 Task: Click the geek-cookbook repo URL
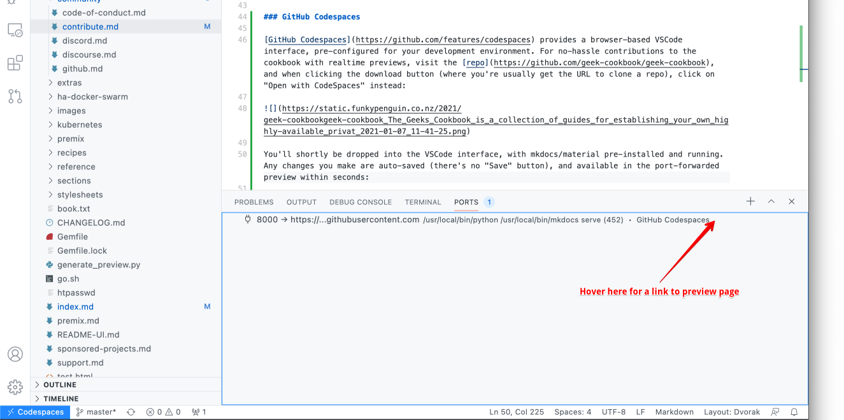pos(599,62)
